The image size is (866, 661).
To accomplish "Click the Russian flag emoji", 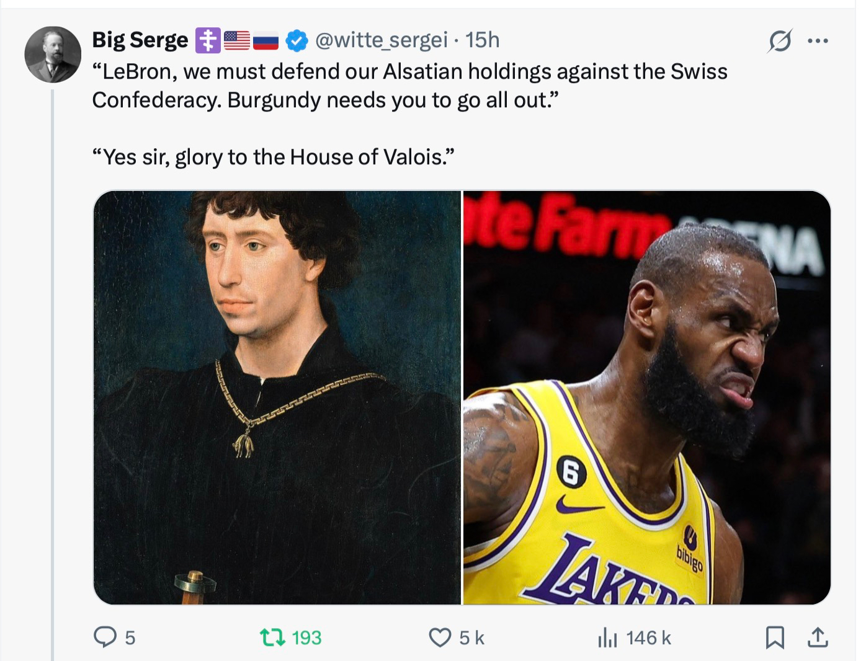I will point(266,41).
